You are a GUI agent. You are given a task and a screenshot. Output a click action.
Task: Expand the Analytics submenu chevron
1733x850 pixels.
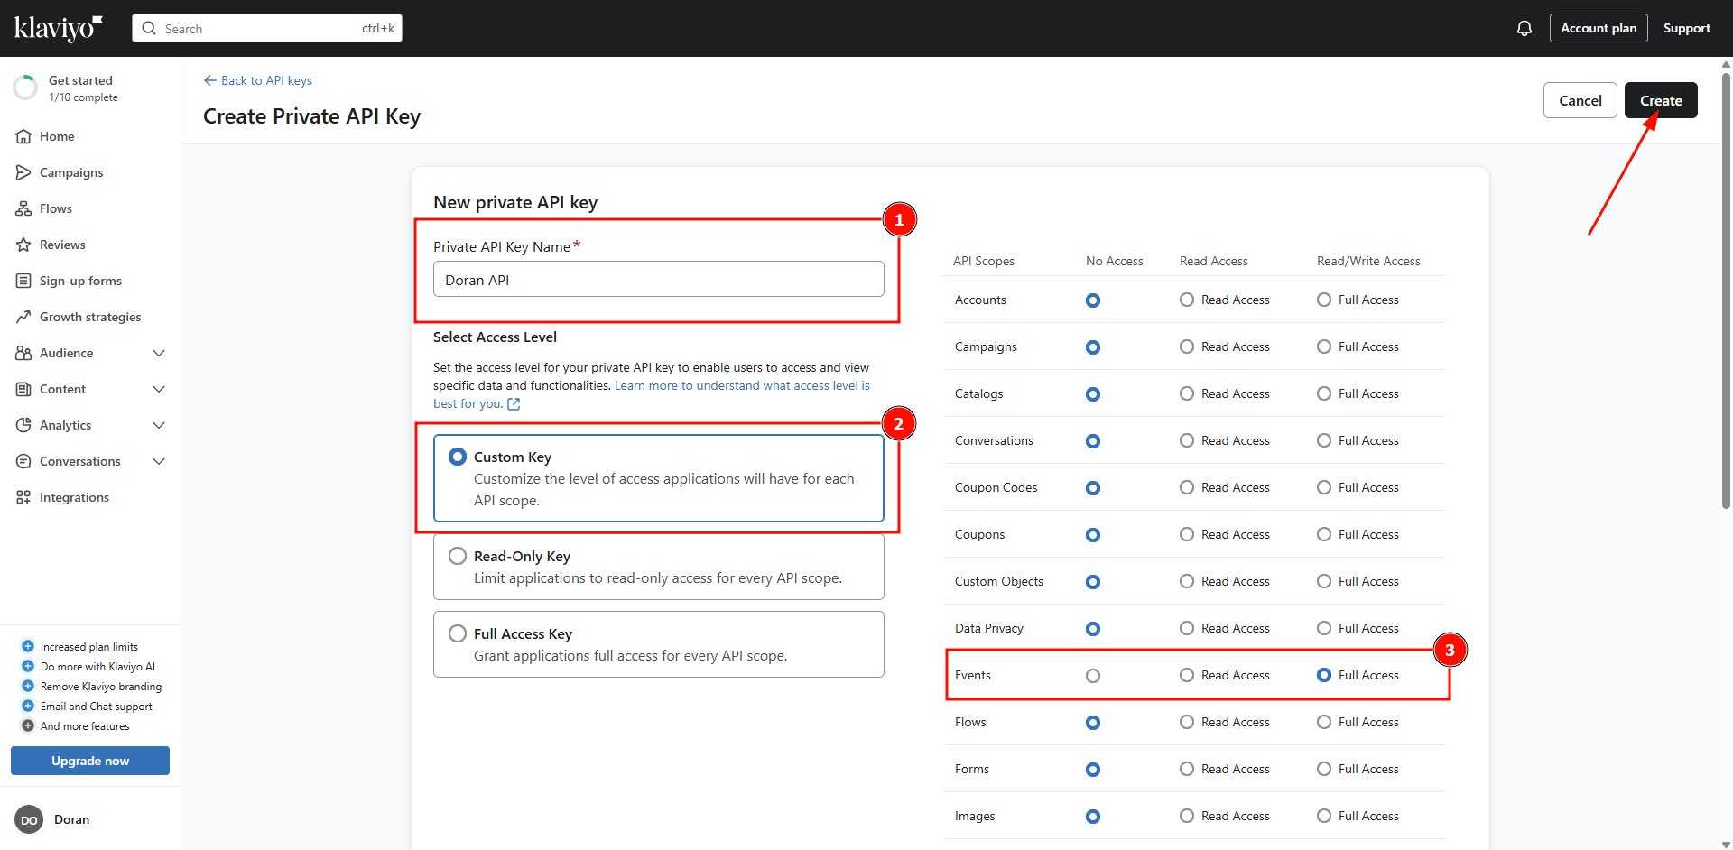159,425
